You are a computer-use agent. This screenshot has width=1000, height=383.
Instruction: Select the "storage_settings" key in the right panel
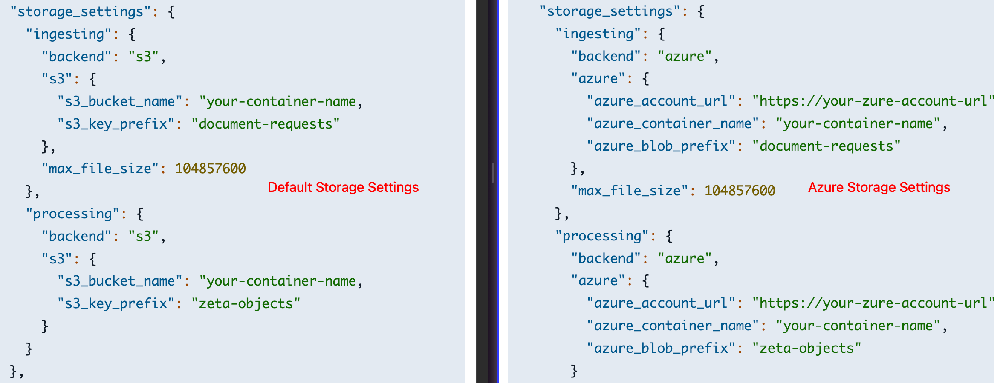point(610,11)
